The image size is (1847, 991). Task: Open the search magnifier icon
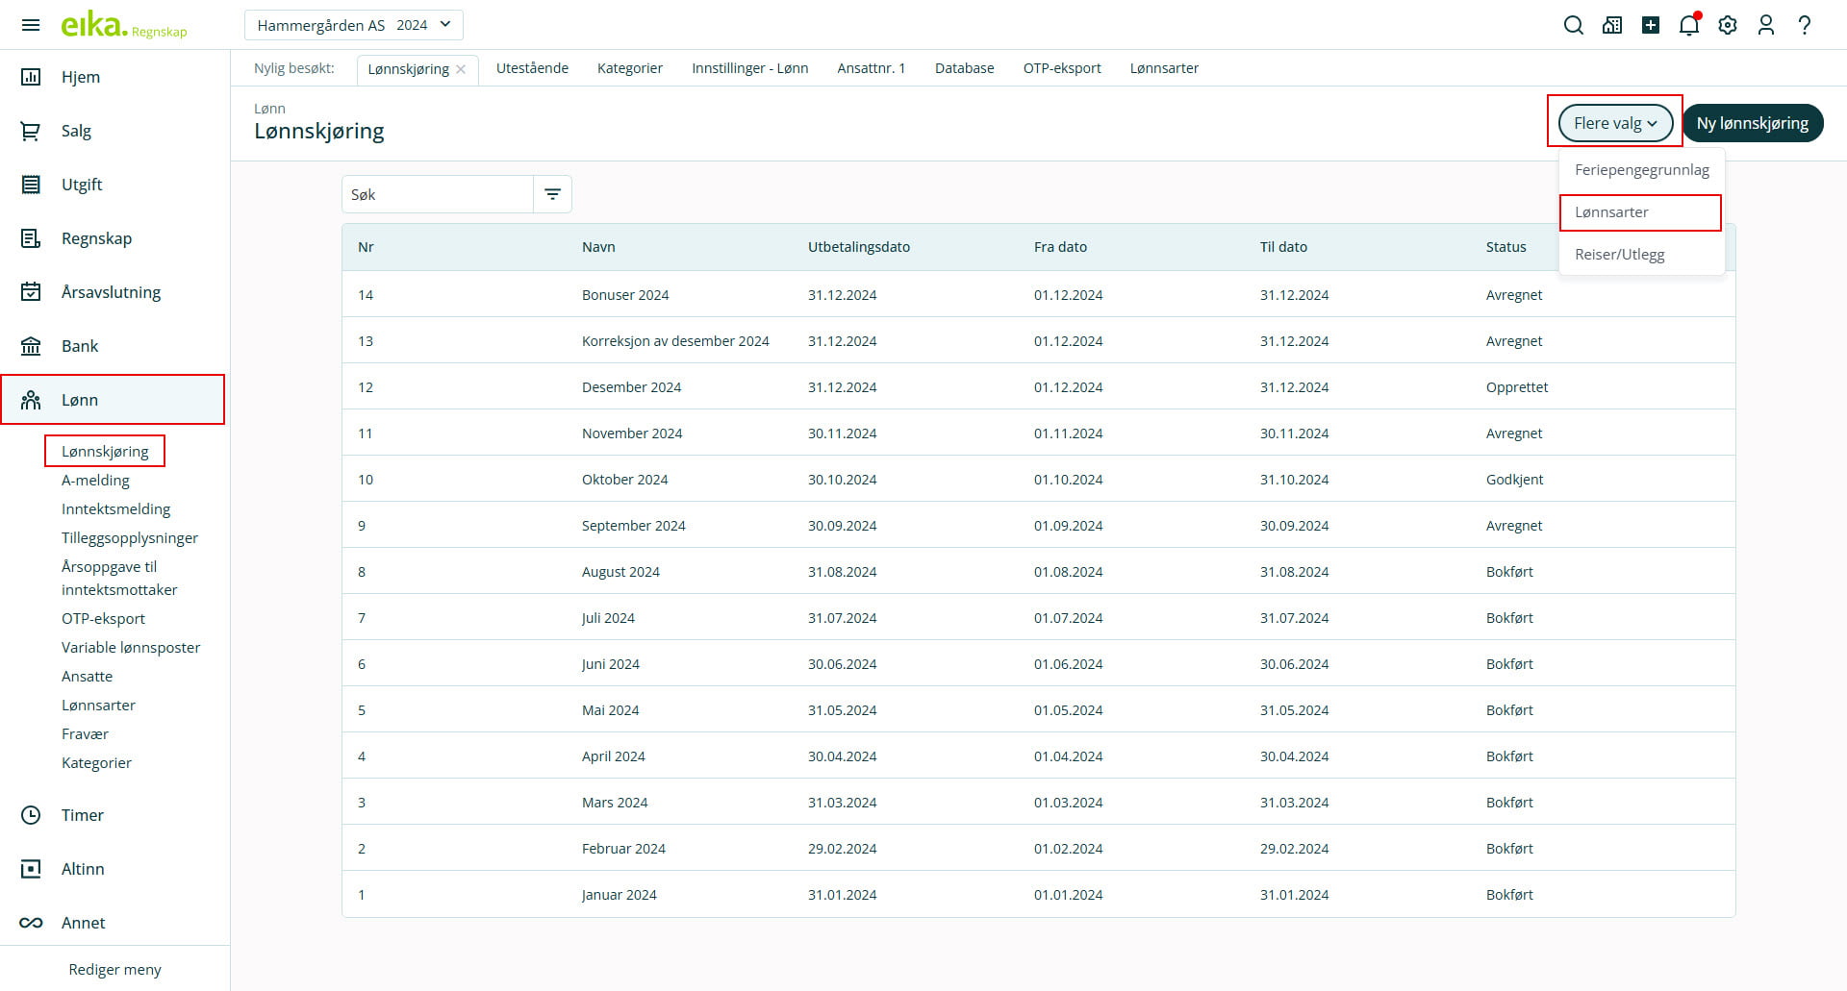[1574, 25]
